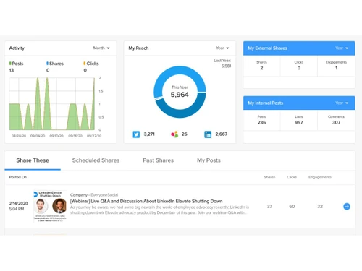Click the Internal Posts Likes value 957
The height and width of the screenshot is (271, 362).
click(x=299, y=122)
